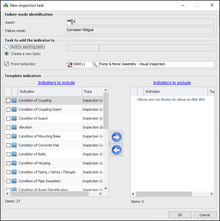Viewport: 220px width, 221px height.
Task: Click the template search magnifier icon
Action: (x=95, y=64)
